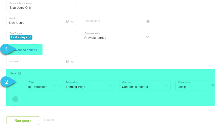The width and height of the screenshot is (217, 128).
Task: Click the info icon in the Metric field
Action: coord(67,21)
